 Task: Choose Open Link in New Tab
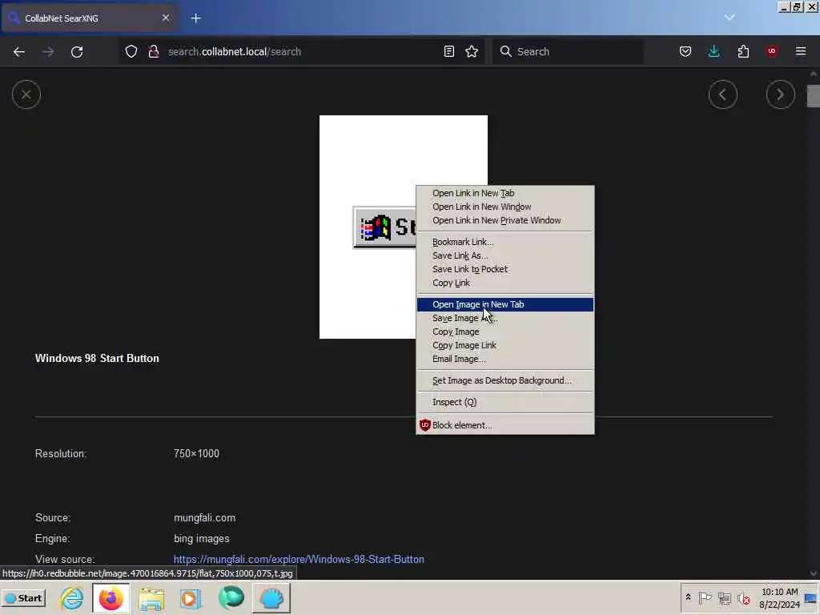click(505, 193)
